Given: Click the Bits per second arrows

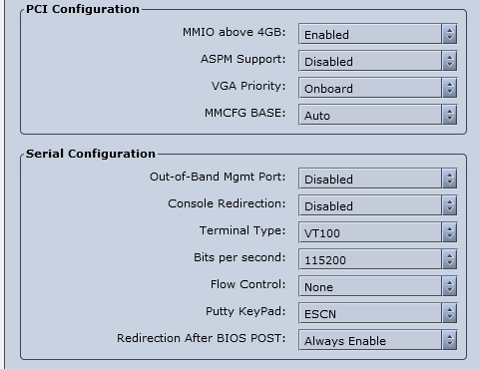Looking at the screenshot, I should [x=450, y=259].
